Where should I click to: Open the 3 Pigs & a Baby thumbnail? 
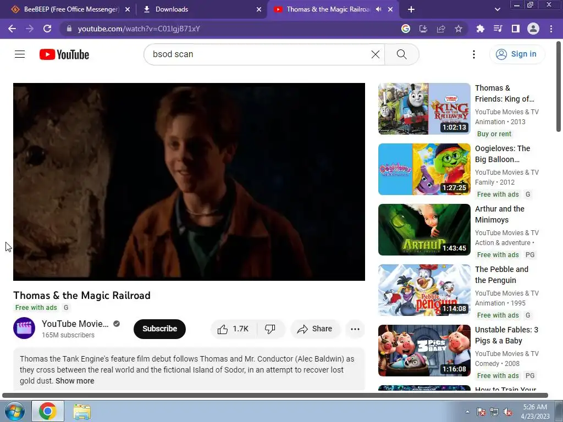point(424,351)
